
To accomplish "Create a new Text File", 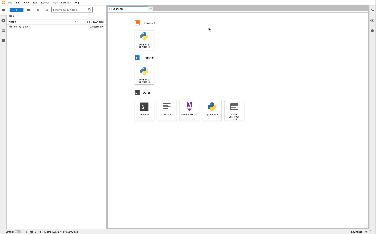I will tap(167, 110).
